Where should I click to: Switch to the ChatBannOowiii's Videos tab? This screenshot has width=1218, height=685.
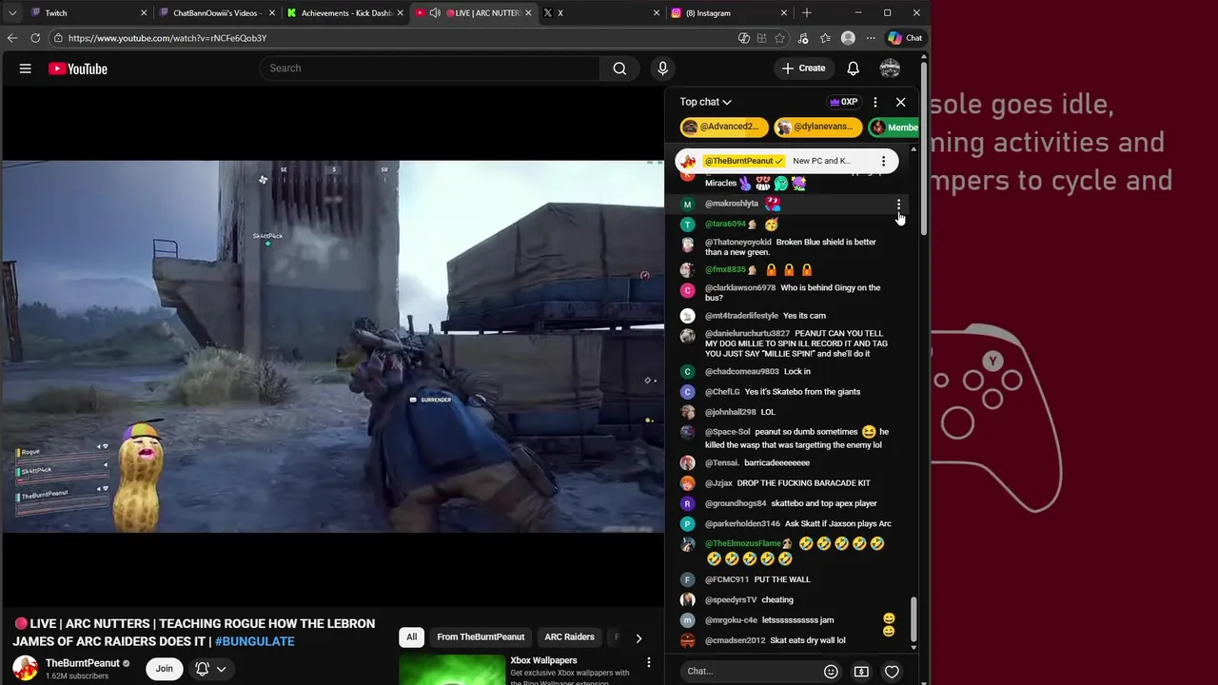click(216, 13)
